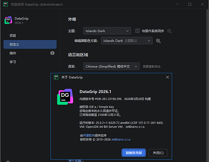Close the 关于 DataGrip dialog with X
This screenshot has width=209, height=162.
(x=168, y=77)
